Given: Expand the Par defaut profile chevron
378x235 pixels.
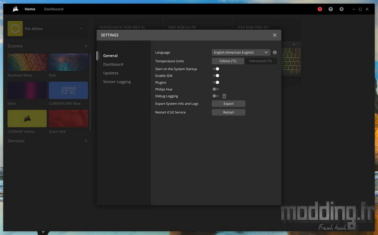Looking at the screenshot, I should click(x=81, y=28).
